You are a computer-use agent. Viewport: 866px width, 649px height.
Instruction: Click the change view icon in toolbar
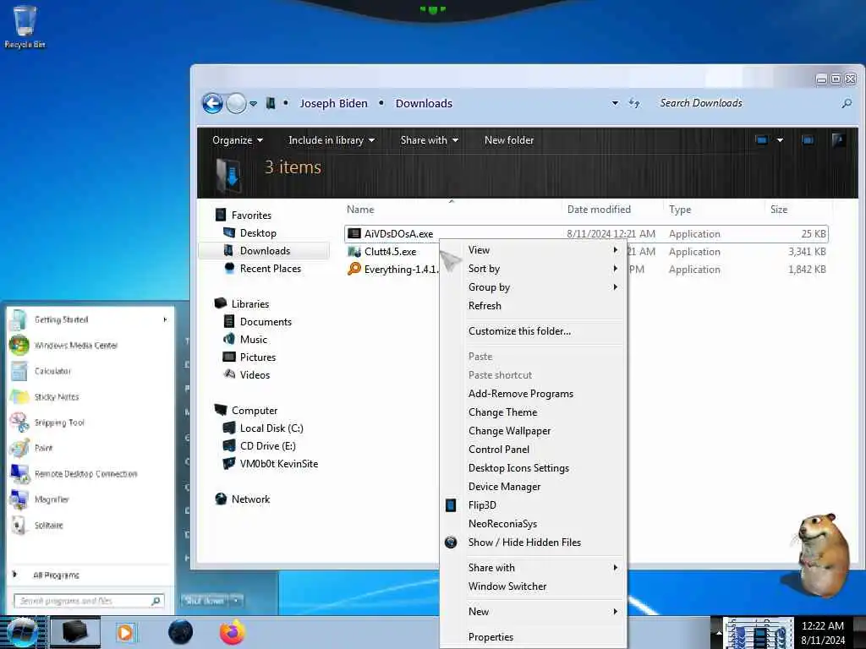click(x=762, y=140)
